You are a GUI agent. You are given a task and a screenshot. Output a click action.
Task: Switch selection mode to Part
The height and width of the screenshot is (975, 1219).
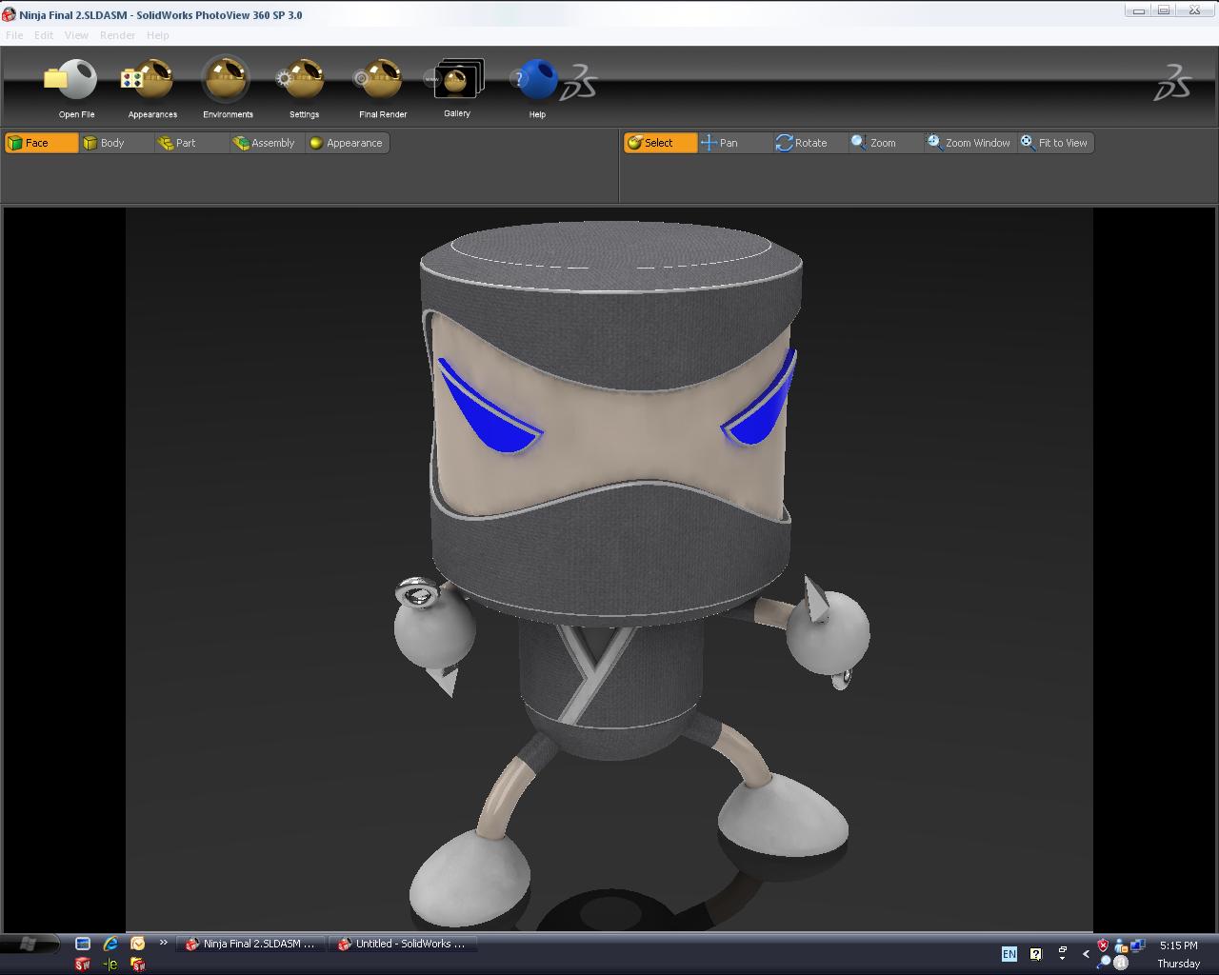[x=191, y=143]
